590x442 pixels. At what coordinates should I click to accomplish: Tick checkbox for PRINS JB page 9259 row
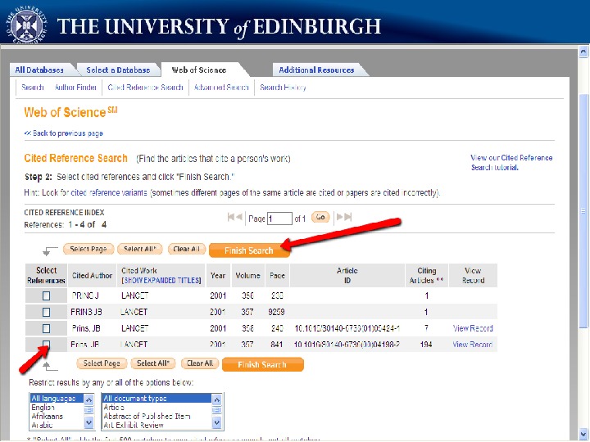click(46, 312)
